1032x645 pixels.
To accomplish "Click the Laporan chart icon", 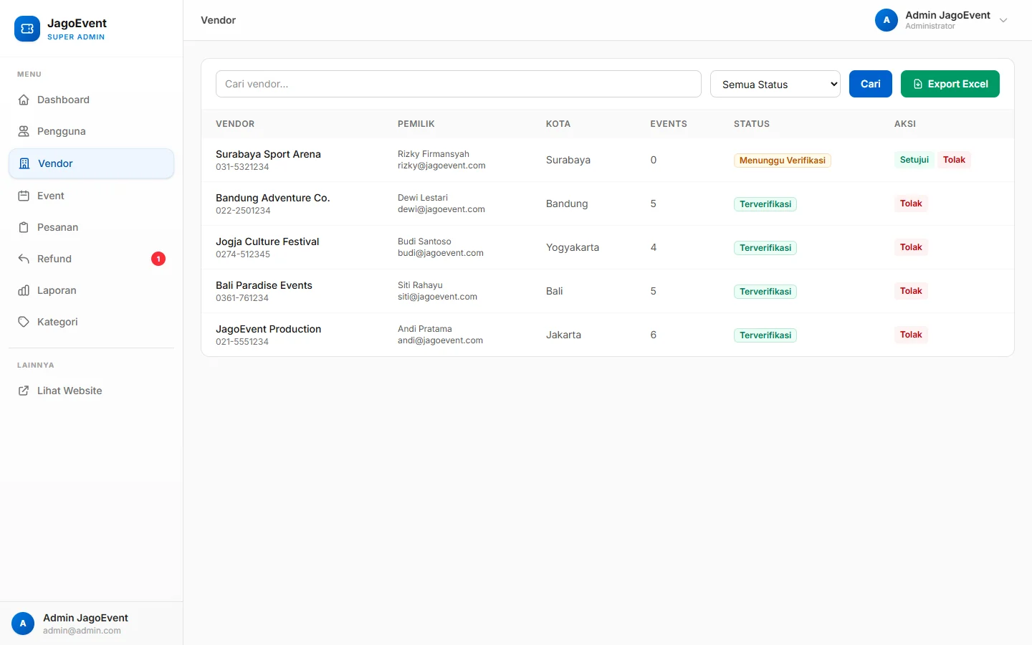I will point(24,290).
